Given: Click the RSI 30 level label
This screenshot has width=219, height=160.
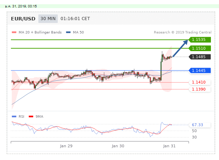Looking at the screenshot, I should (x=194, y=137).
